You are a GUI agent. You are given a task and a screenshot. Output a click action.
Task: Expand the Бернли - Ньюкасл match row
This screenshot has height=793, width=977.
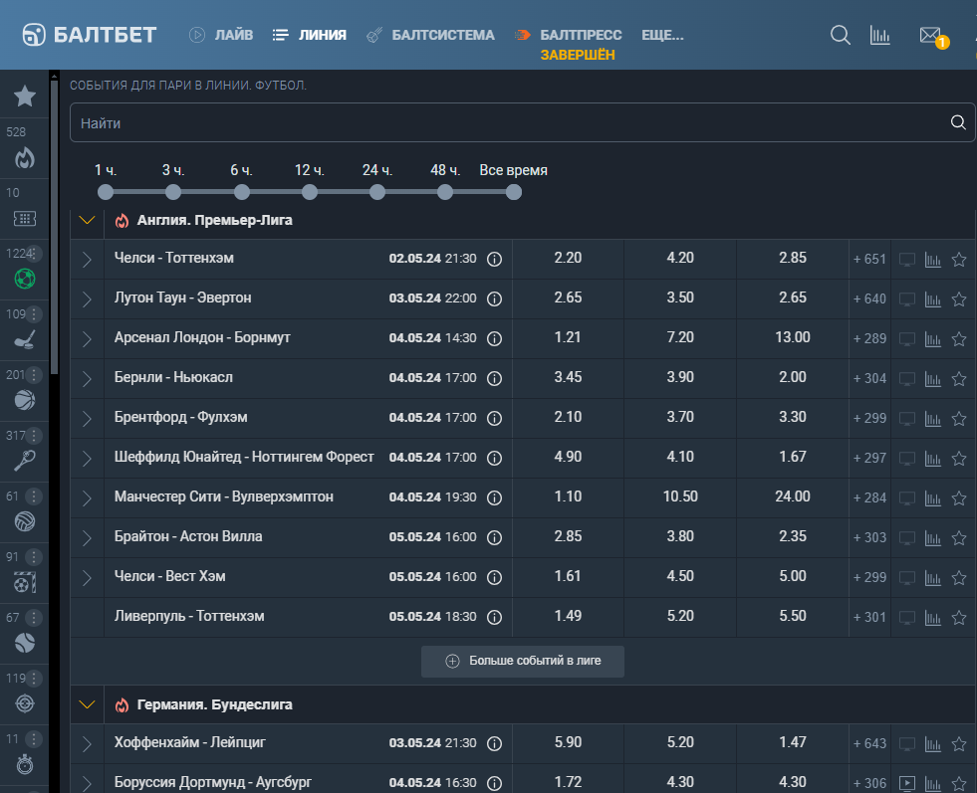click(x=88, y=378)
